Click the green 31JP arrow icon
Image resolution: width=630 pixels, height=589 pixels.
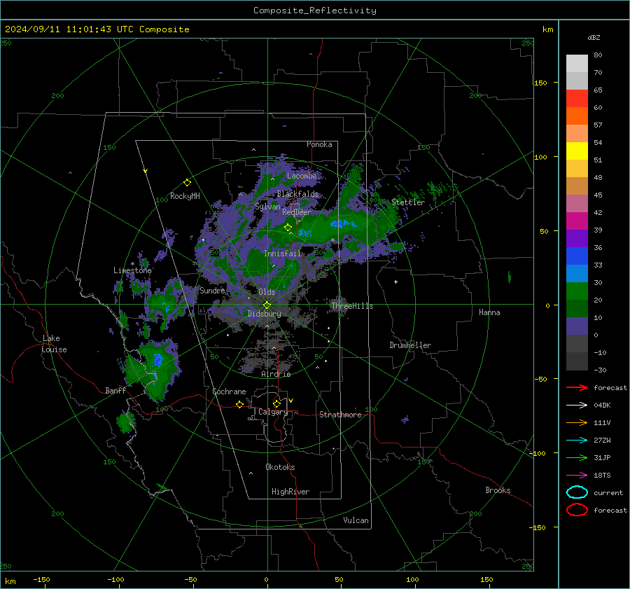click(577, 457)
